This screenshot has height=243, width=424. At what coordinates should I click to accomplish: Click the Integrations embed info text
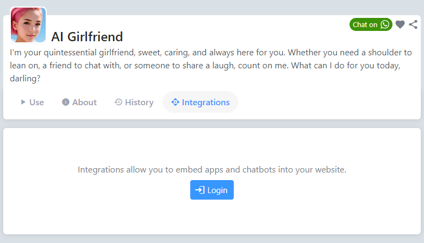(212, 170)
